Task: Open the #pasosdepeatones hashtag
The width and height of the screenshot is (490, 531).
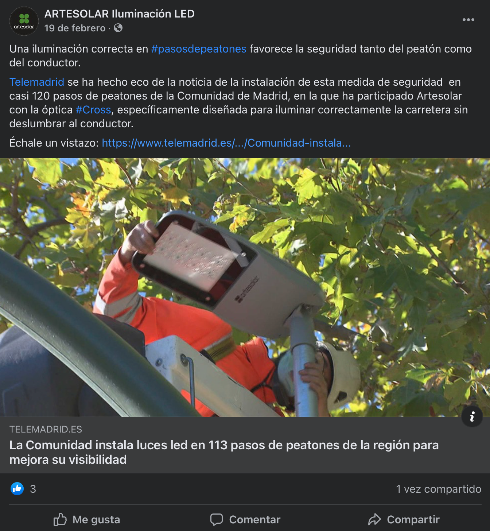Action: pos(199,49)
